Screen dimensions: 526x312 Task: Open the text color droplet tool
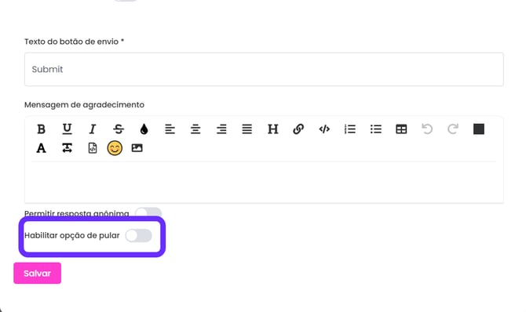pyautogui.click(x=144, y=129)
